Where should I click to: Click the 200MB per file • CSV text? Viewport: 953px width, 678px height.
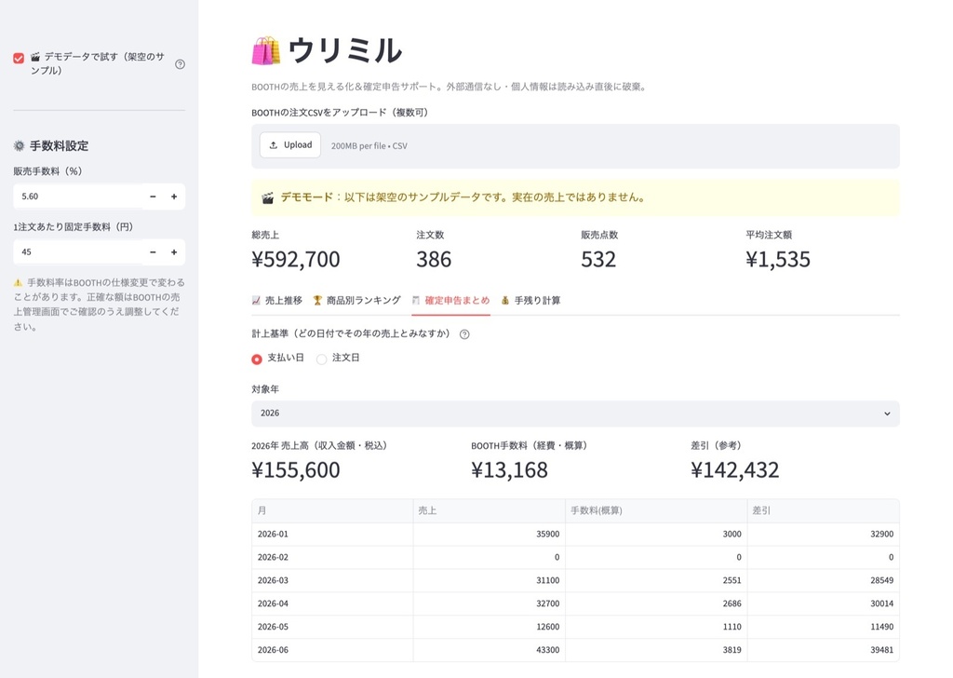coord(369,146)
